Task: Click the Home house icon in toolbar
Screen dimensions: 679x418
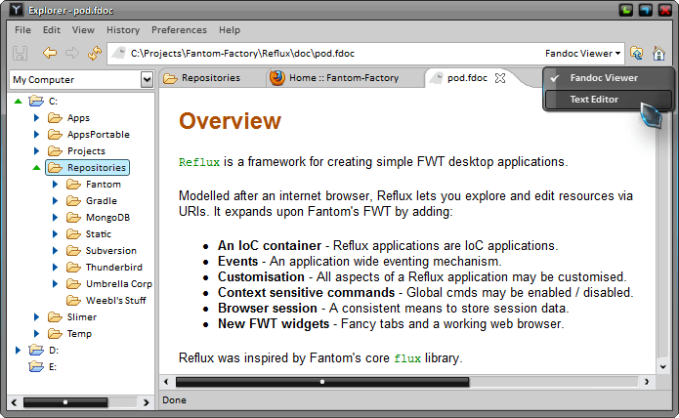Action: coord(658,54)
